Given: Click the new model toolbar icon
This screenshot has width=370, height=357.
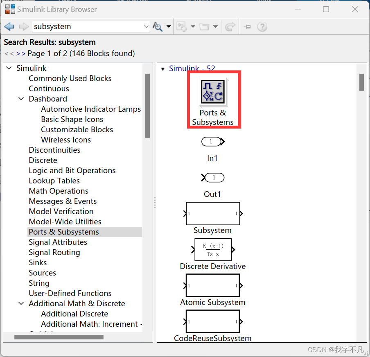Looking at the screenshot, I should (182, 27).
